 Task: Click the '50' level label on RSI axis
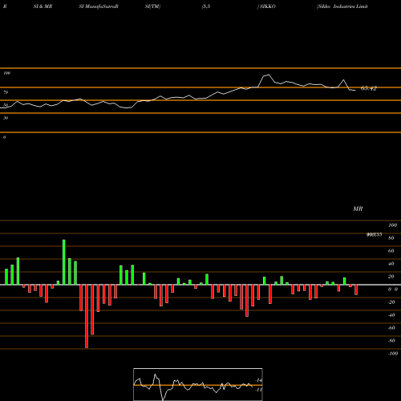6,105
